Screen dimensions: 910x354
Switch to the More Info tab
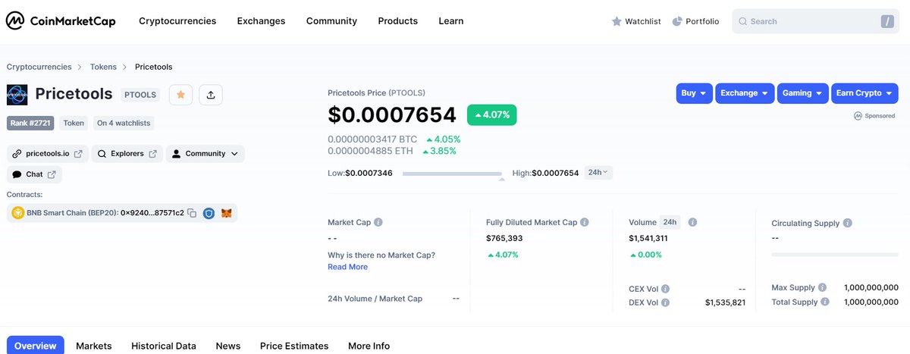pos(369,346)
